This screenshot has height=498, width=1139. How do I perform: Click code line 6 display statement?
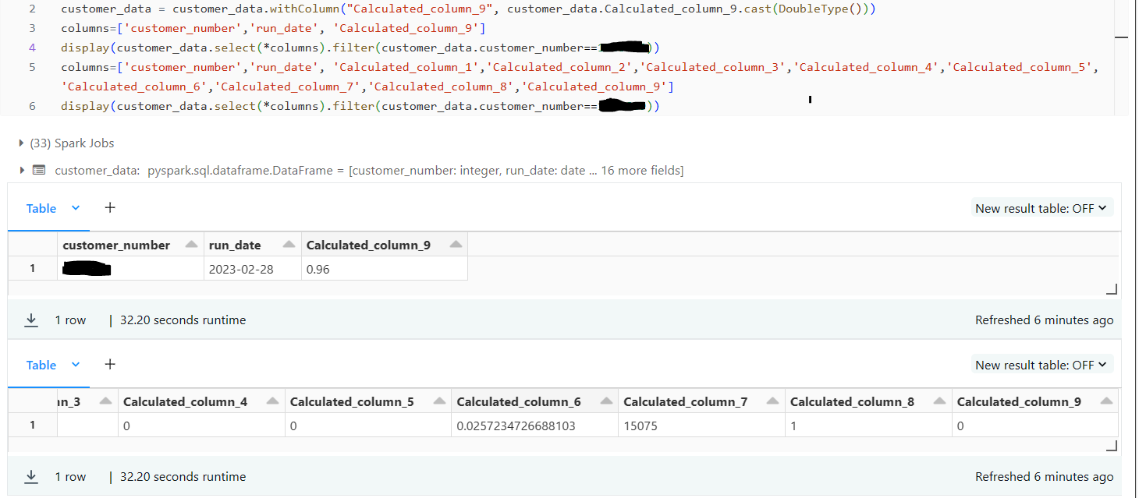[x=360, y=106]
